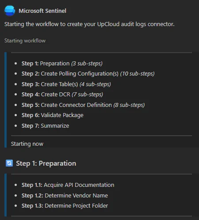Click the refresh icon beside Step 1: Preparation
This screenshot has height=220, width=199.
click(9, 163)
